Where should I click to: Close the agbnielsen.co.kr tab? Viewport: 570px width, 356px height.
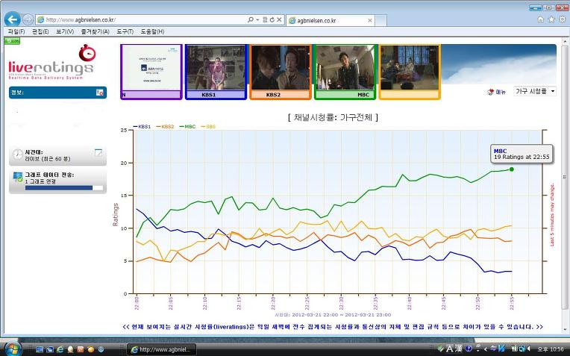click(370, 21)
